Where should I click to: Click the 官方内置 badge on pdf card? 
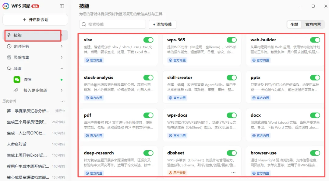94,135
